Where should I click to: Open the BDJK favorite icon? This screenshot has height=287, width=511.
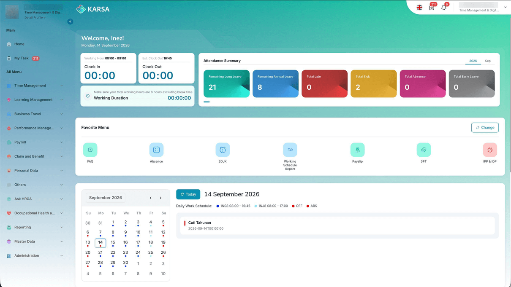click(x=223, y=150)
